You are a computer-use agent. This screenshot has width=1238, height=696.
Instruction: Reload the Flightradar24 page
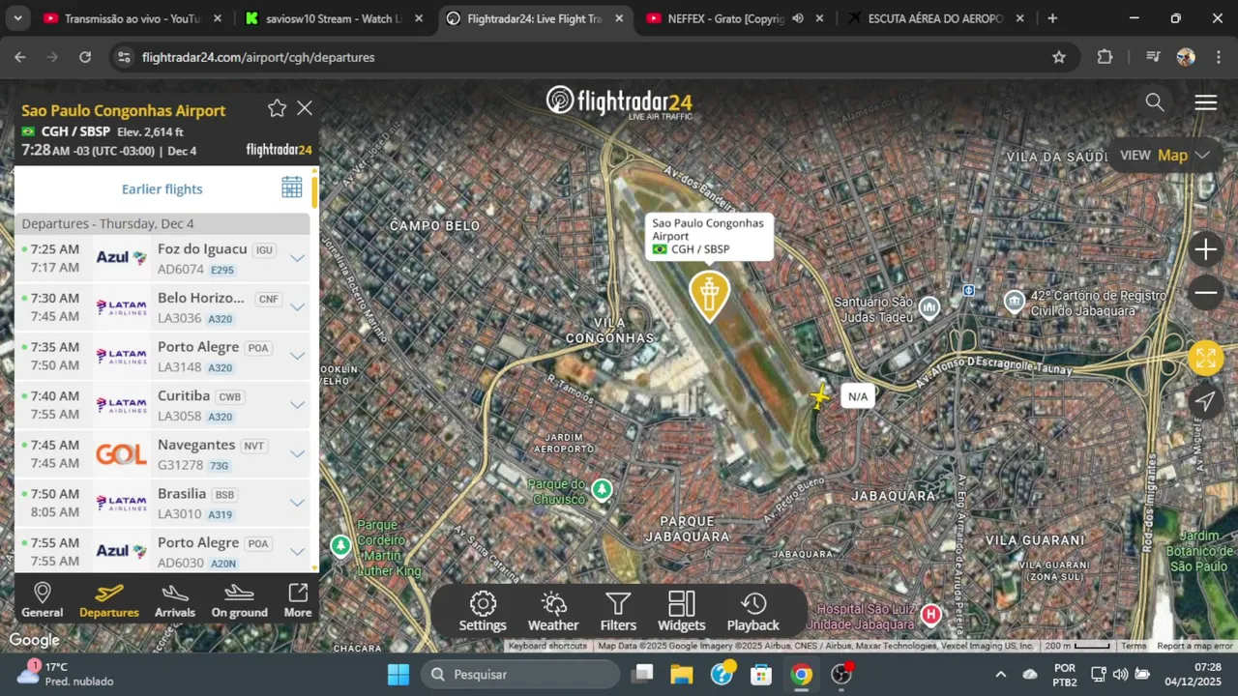tap(85, 57)
